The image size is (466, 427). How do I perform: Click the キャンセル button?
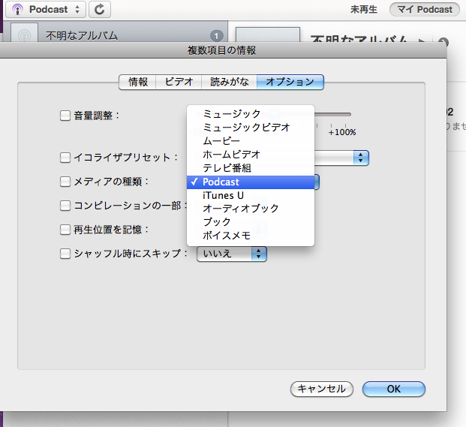click(x=322, y=389)
